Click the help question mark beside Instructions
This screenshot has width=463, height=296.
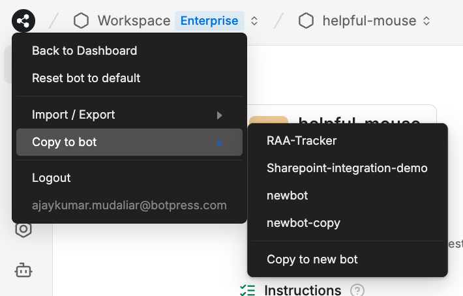click(x=357, y=290)
